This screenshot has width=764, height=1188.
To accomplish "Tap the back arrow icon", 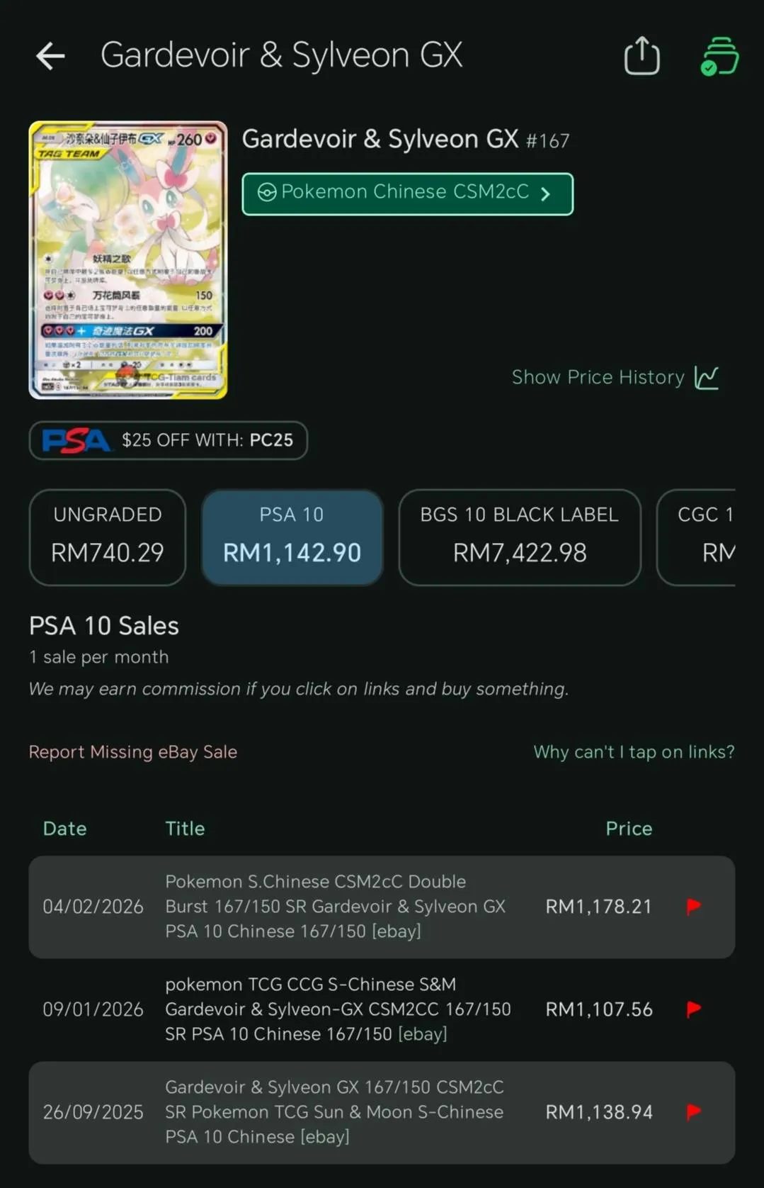I will pos(50,56).
